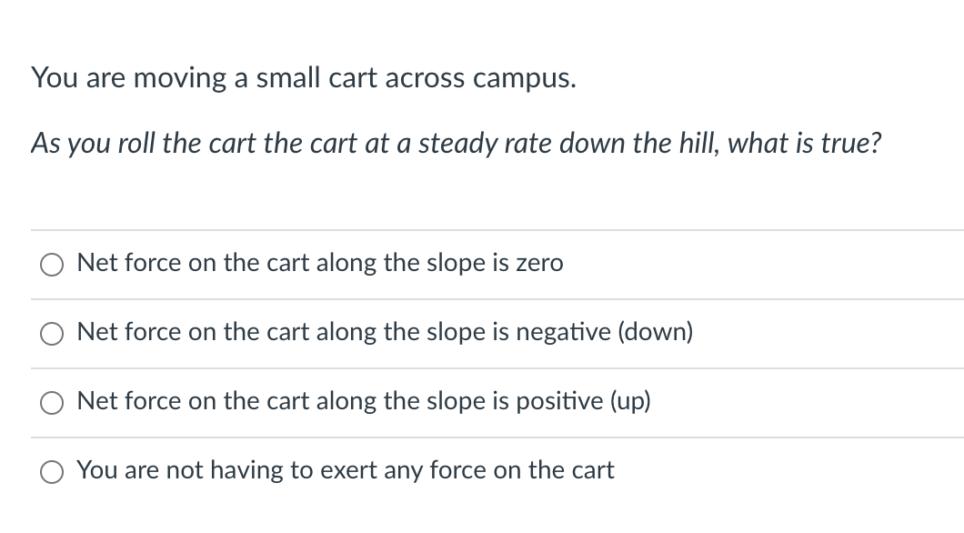Mark the 'not having to exert any force' radio button

pos(52,472)
